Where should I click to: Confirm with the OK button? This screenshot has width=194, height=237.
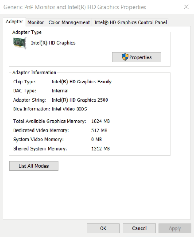103,228
